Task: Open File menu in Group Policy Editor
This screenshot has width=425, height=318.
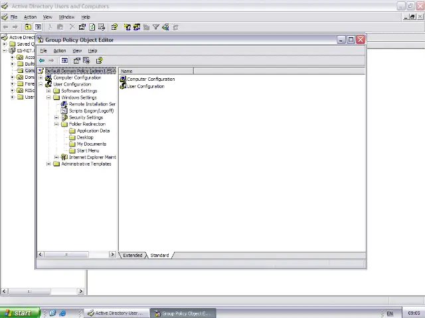Action: coord(43,50)
